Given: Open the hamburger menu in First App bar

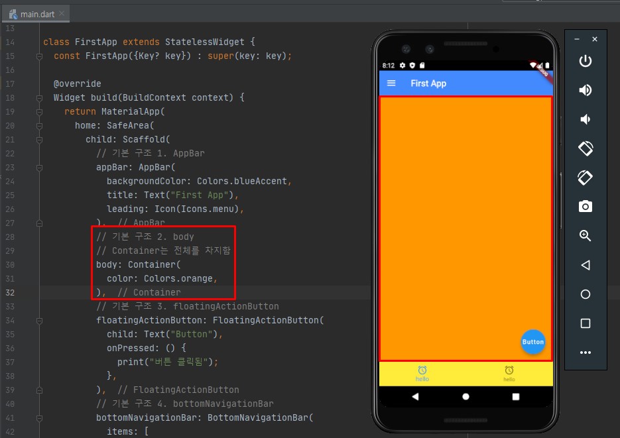Looking at the screenshot, I should click(391, 83).
